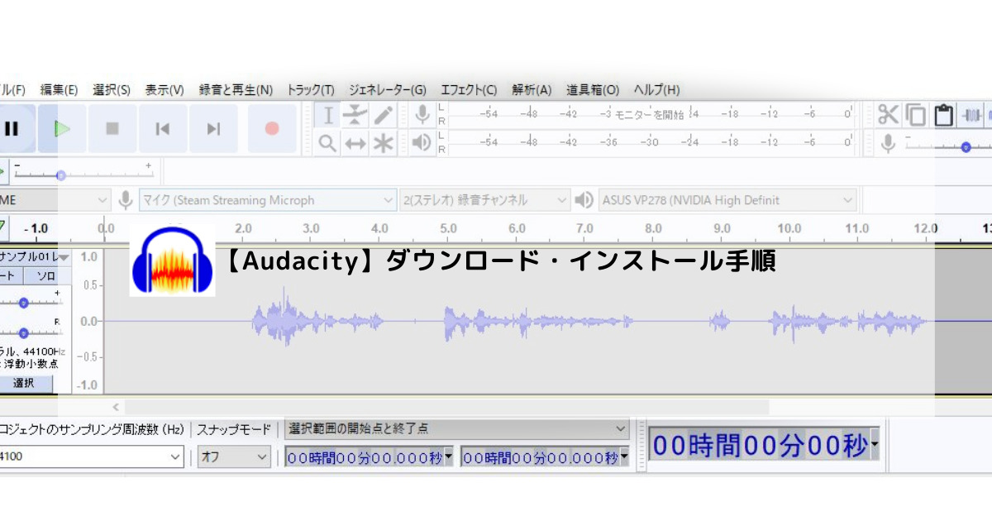Select the Draw pencil tool
The image size is (992, 521).
383,116
